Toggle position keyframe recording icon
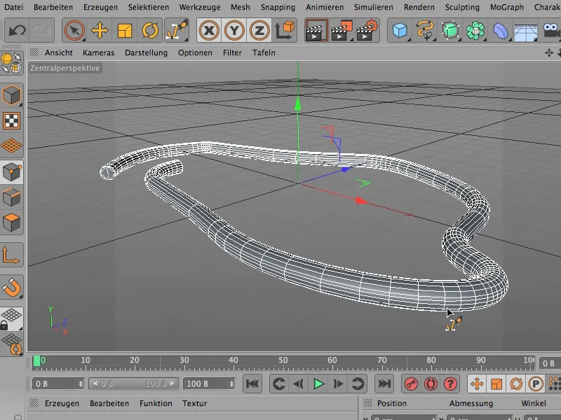The width and height of the screenshot is (561, 420). point(477,384)
